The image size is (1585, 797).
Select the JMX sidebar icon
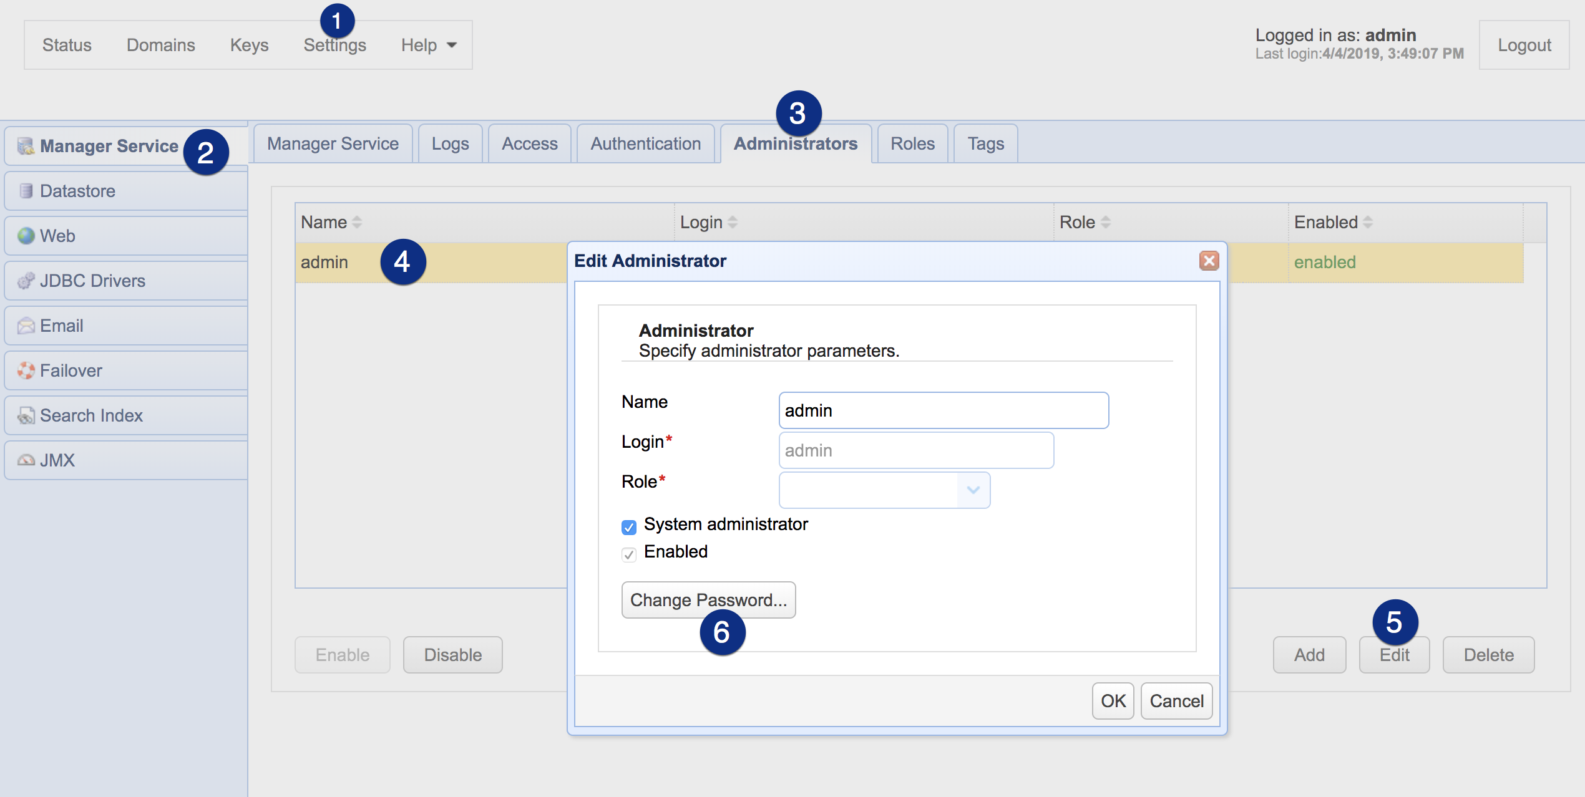[57, 460]
